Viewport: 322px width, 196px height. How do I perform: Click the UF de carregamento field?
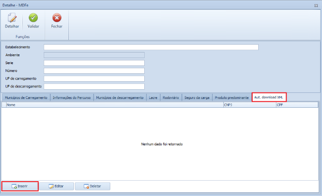point(94,78)
